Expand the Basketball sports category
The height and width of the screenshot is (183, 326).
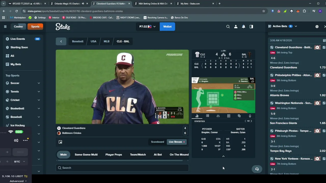point(39,109)
